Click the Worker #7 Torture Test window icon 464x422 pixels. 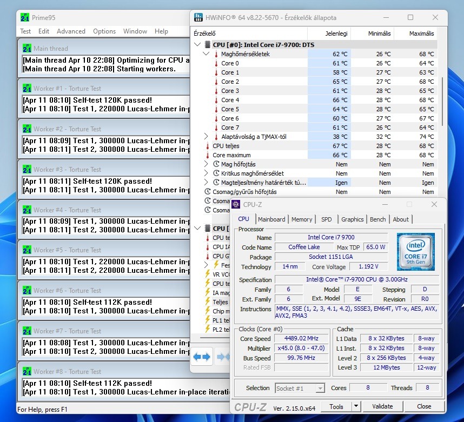[x=26, y=331]
